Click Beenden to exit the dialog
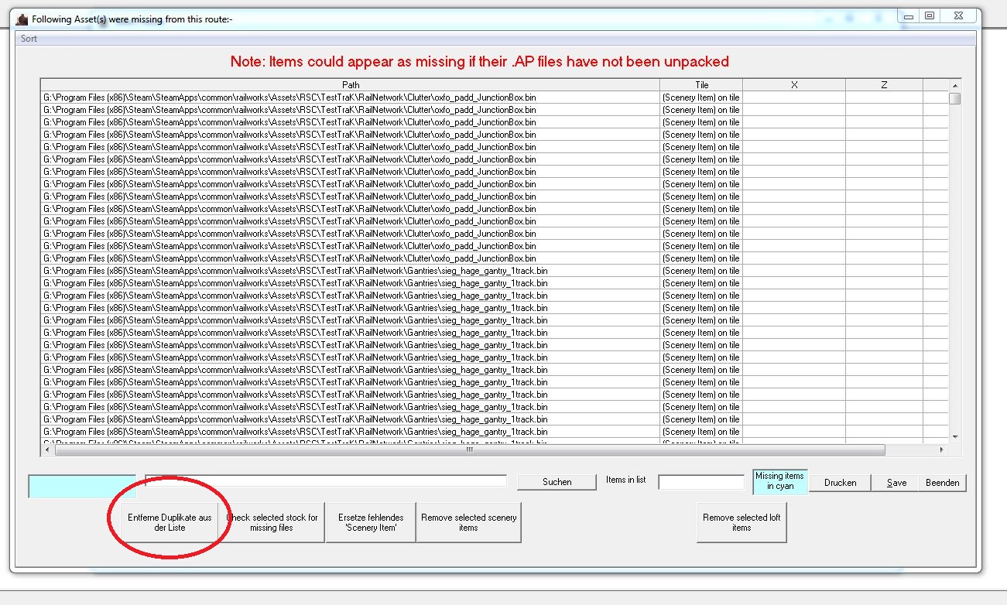The width and height of the screenshot is (1007, 605). [x=943, y=482]
